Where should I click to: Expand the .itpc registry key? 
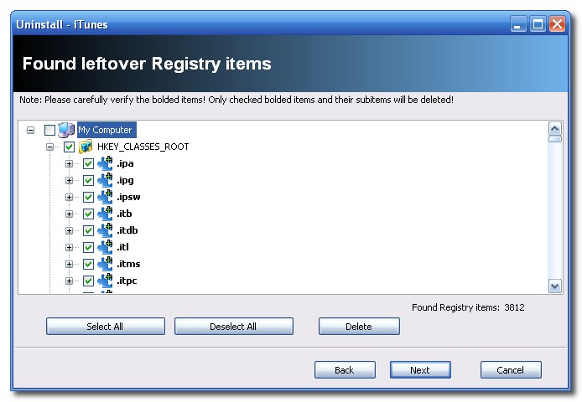(69, 281)
